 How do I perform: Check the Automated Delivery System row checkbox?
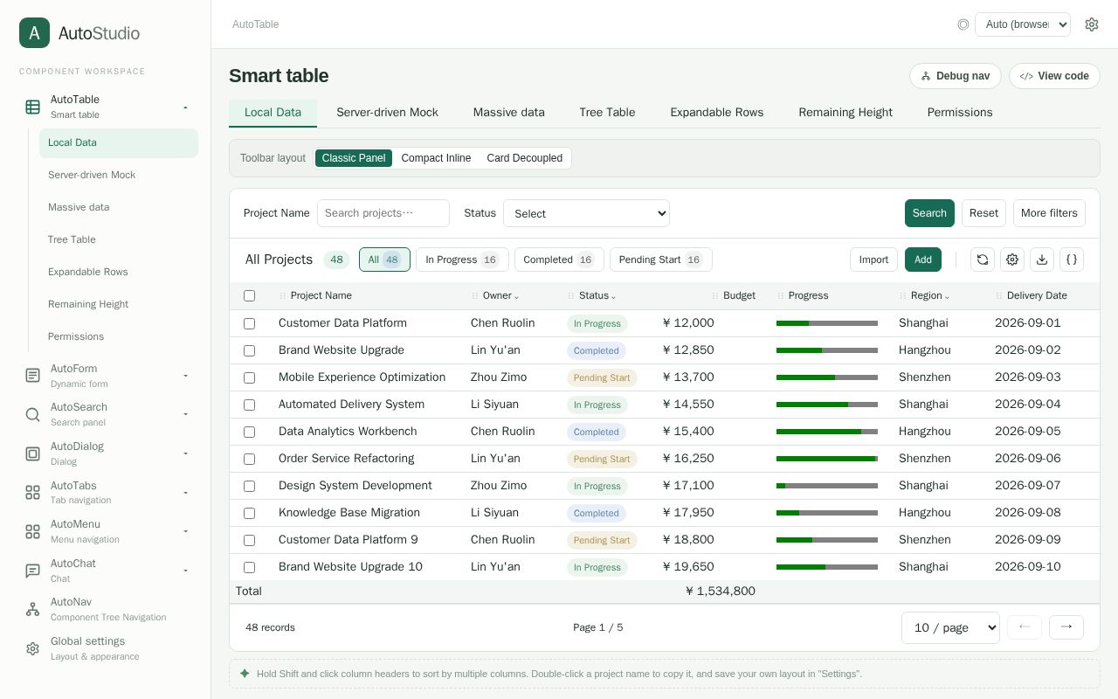(x=249, y=405)
